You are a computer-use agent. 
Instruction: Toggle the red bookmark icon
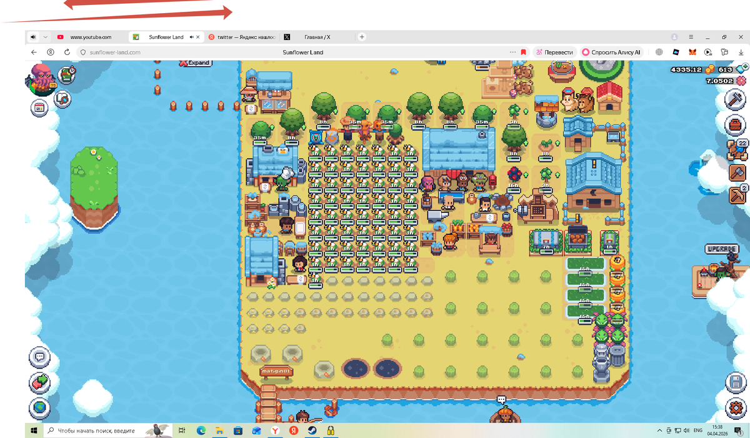(523, 52)
